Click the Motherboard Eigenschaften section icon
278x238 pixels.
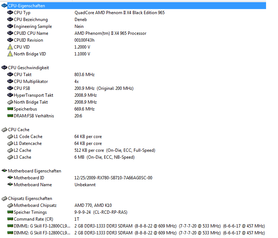tap(4, 171)
